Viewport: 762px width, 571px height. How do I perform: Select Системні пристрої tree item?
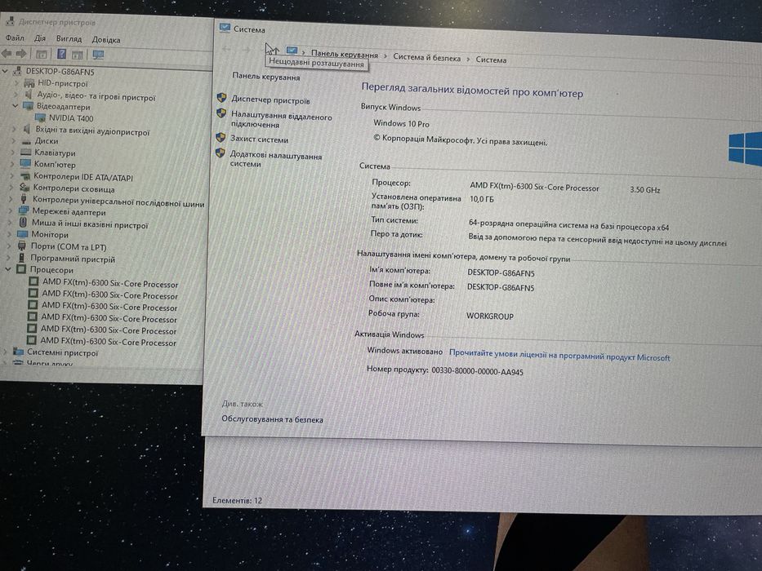(63, 353)
